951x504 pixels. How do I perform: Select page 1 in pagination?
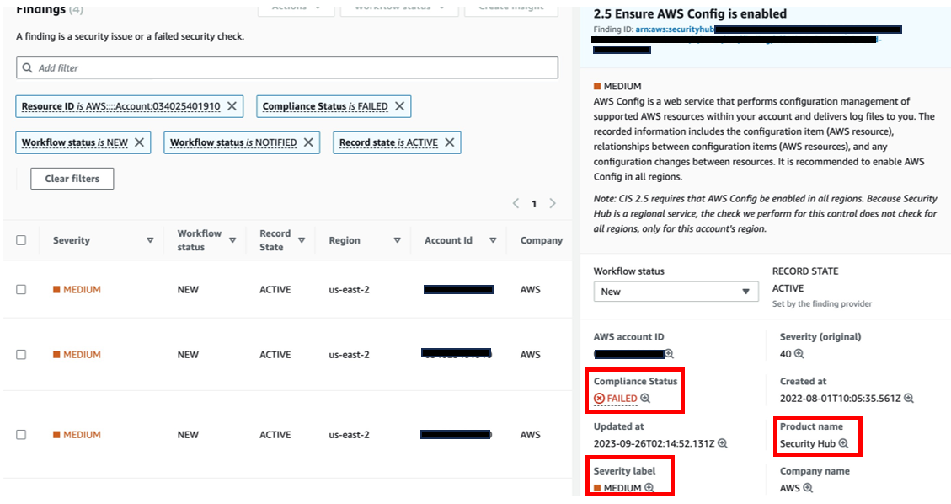point(534,204)
